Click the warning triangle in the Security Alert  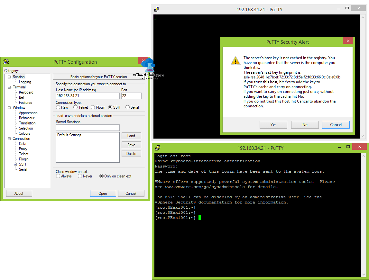pyautogui.click(x=235, y=61)
